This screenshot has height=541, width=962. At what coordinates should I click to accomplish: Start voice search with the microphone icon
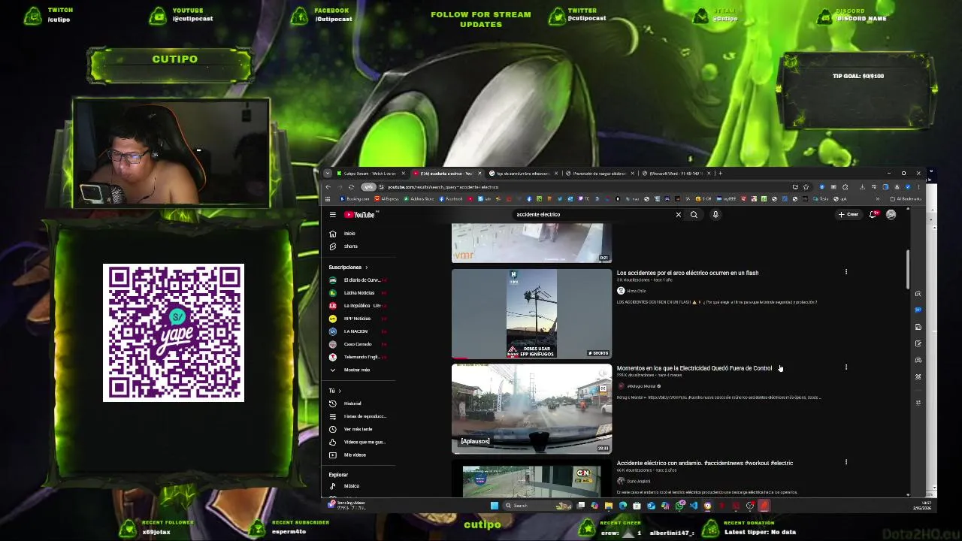[x=715, y=215]
